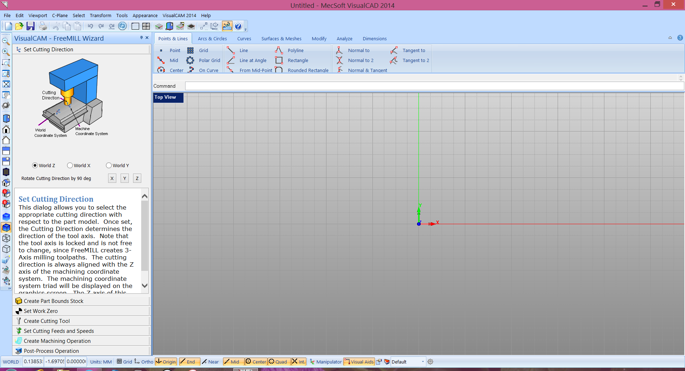Expand the Create Cutting Tool section
The image size is (685, 371).
(x=47, y=321)
